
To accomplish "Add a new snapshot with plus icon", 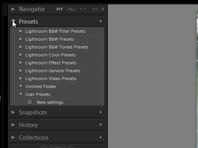I will click(101, 112).
